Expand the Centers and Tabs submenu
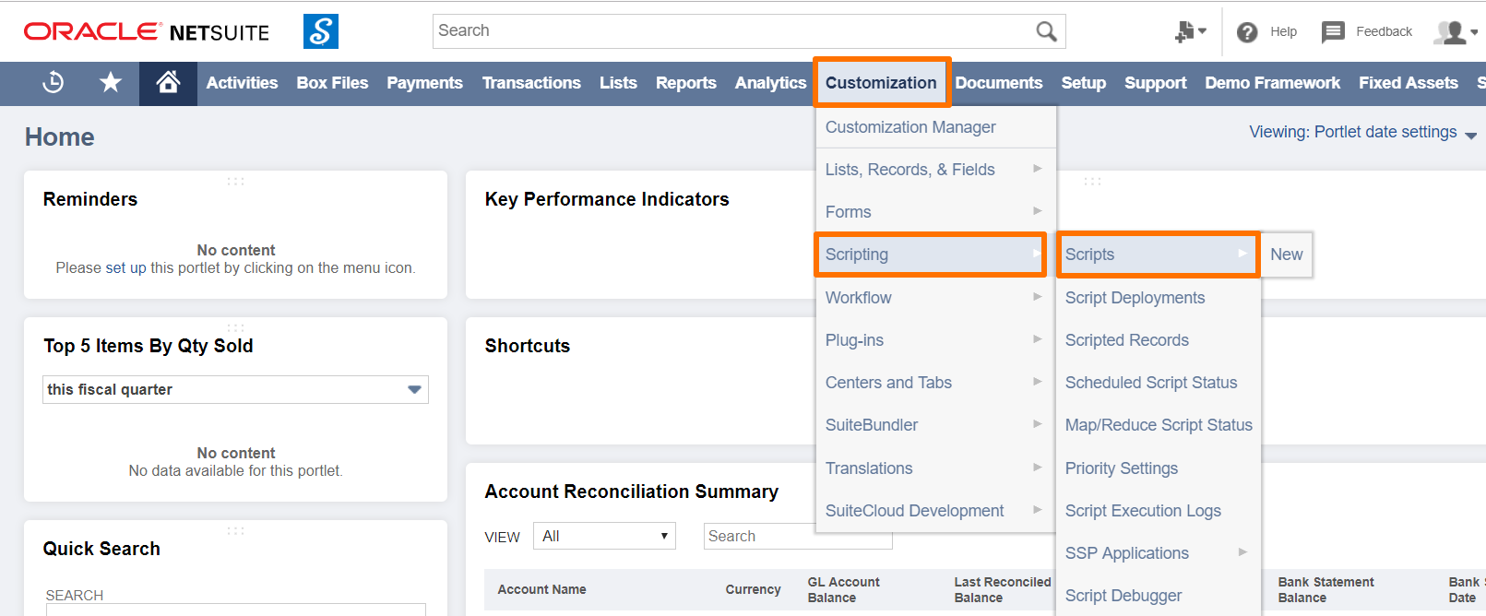1486x616 pixels. coord(935,383)
